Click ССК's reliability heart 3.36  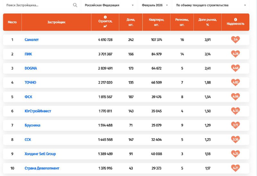(235, 139)
